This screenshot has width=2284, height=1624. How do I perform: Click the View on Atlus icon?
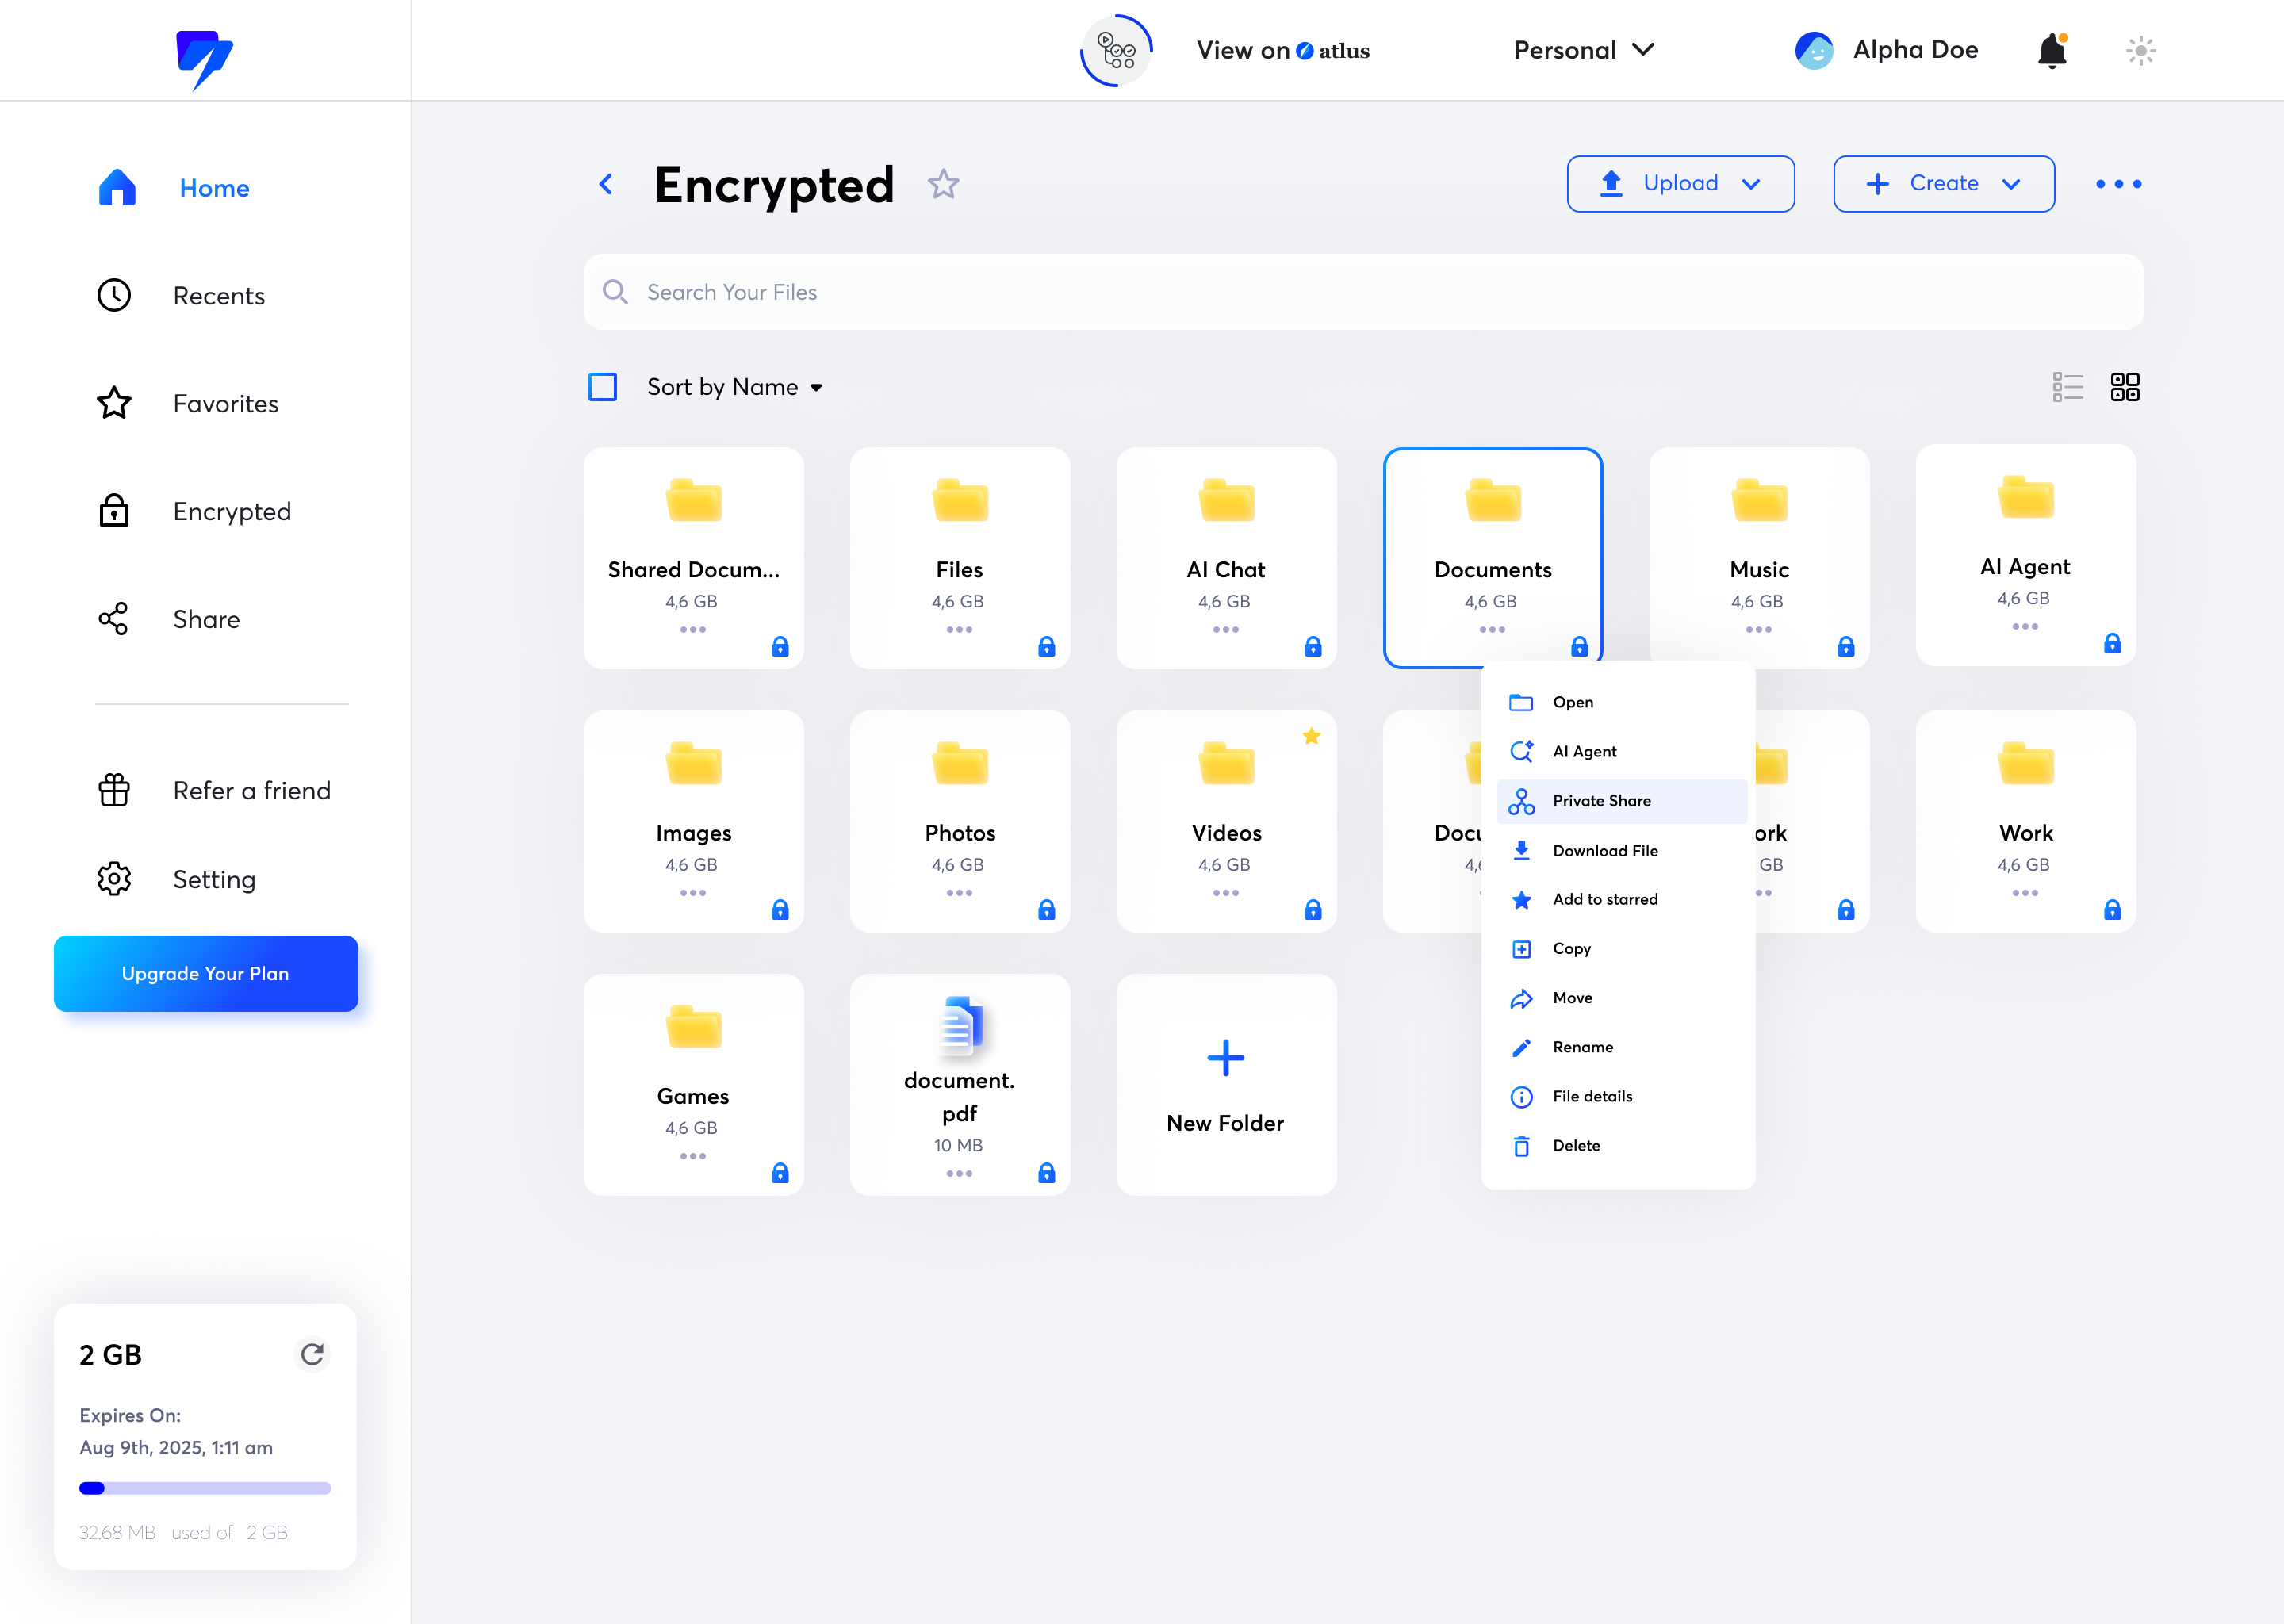pyautogui.click(x=1114, y=49)
